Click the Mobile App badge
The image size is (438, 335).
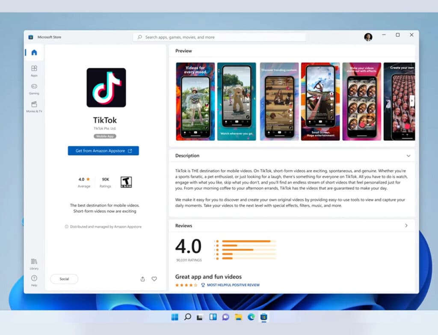(105, 136)
